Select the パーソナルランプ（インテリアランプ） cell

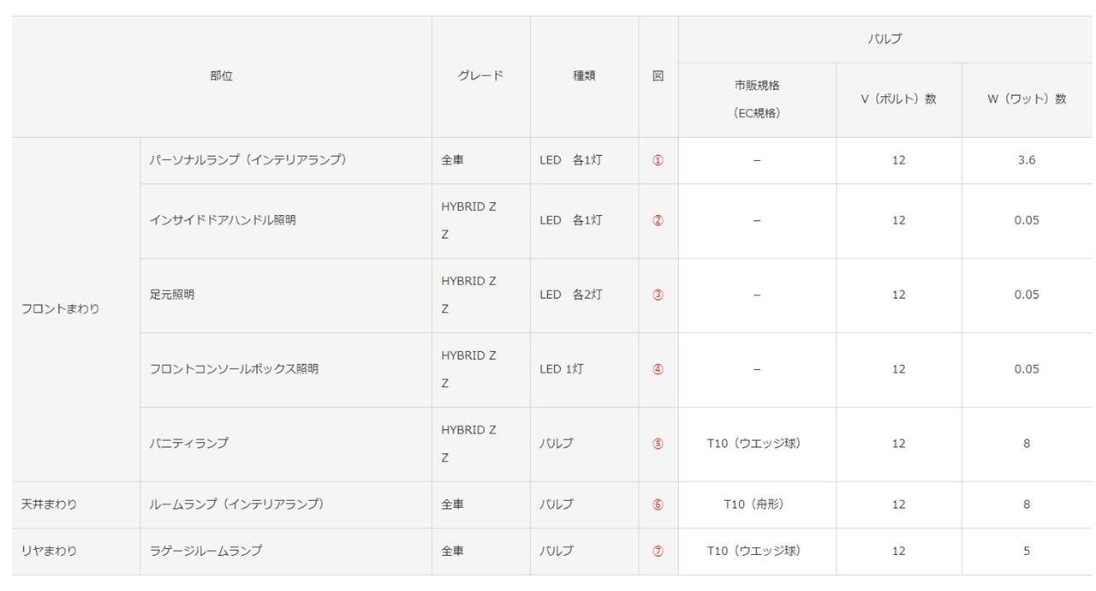pyautogui.click(x=286, y=160)
